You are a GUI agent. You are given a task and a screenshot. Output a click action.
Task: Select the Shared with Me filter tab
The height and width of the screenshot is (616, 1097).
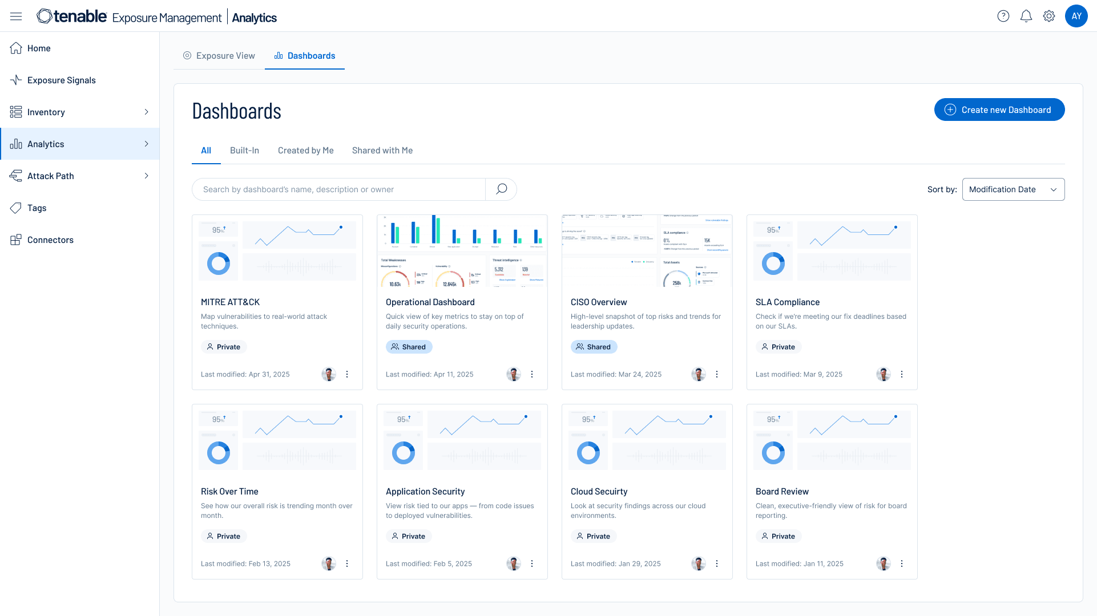pos(382,150)
